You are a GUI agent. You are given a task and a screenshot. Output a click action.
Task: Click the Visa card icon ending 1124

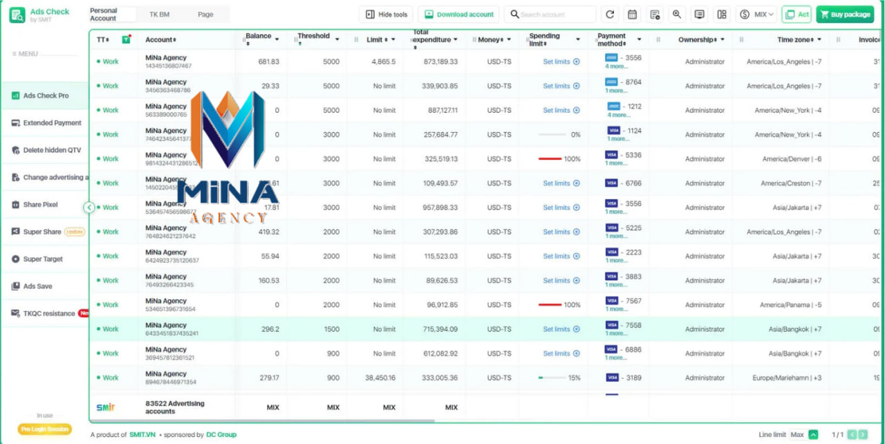(613, 131)
